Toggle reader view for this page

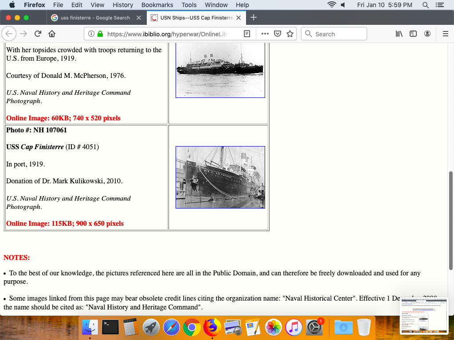247,34
